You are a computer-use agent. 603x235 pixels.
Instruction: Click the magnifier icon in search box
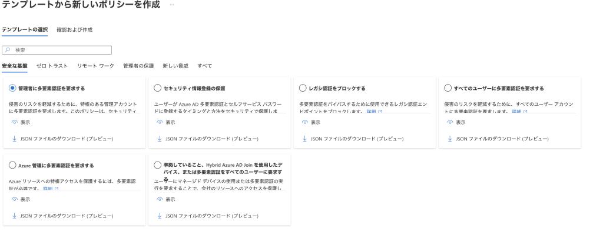coord(8,50)
